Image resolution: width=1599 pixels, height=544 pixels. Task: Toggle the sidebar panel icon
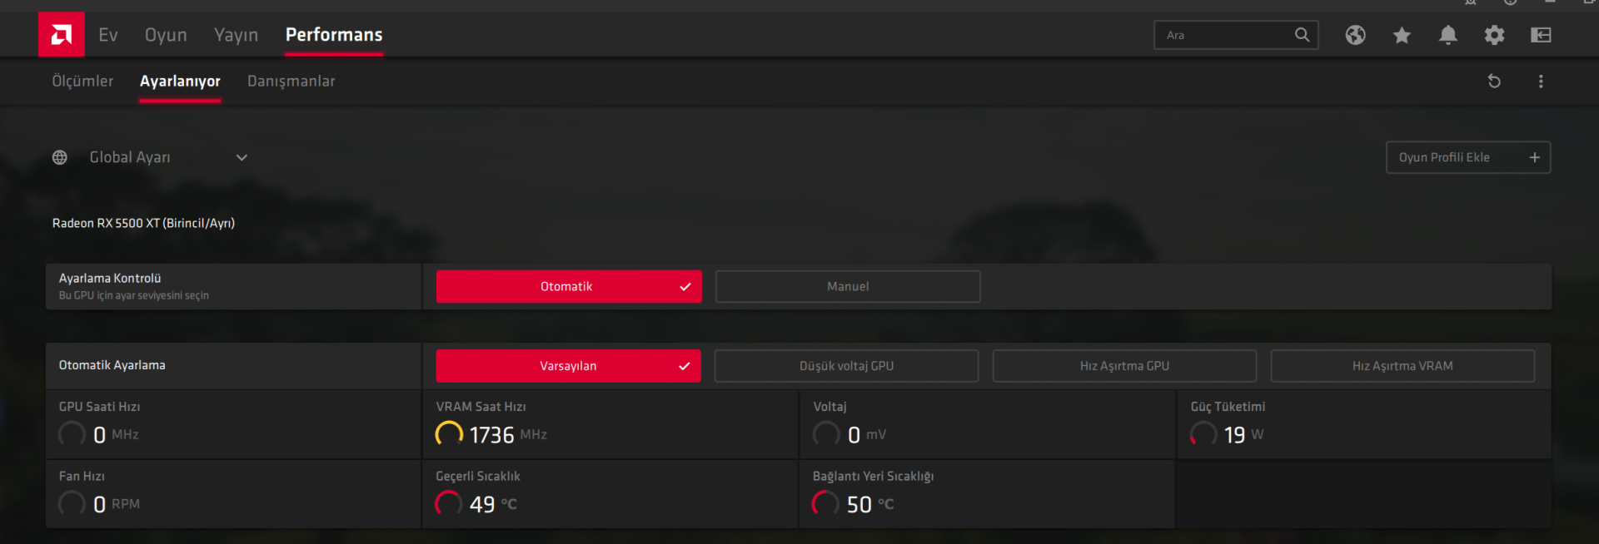1541,35
